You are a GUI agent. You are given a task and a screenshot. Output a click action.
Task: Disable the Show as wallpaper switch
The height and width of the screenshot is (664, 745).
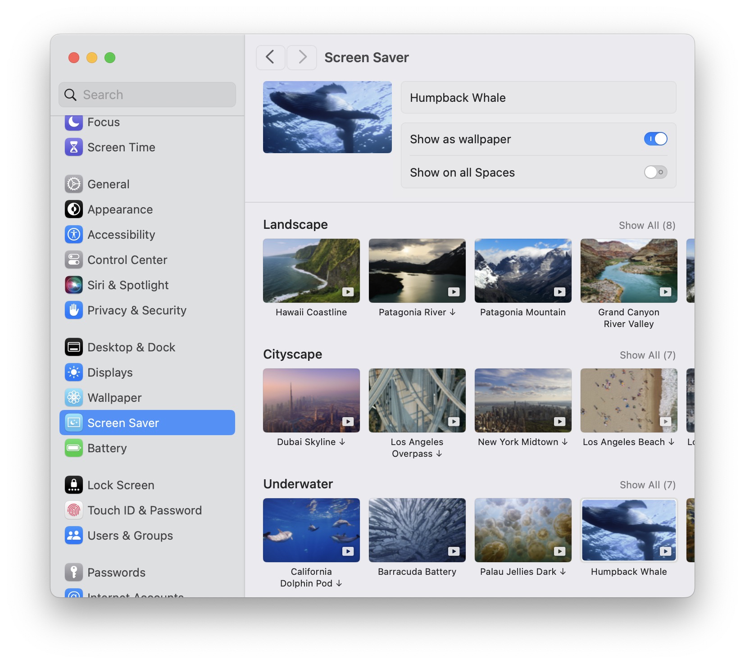655,139
